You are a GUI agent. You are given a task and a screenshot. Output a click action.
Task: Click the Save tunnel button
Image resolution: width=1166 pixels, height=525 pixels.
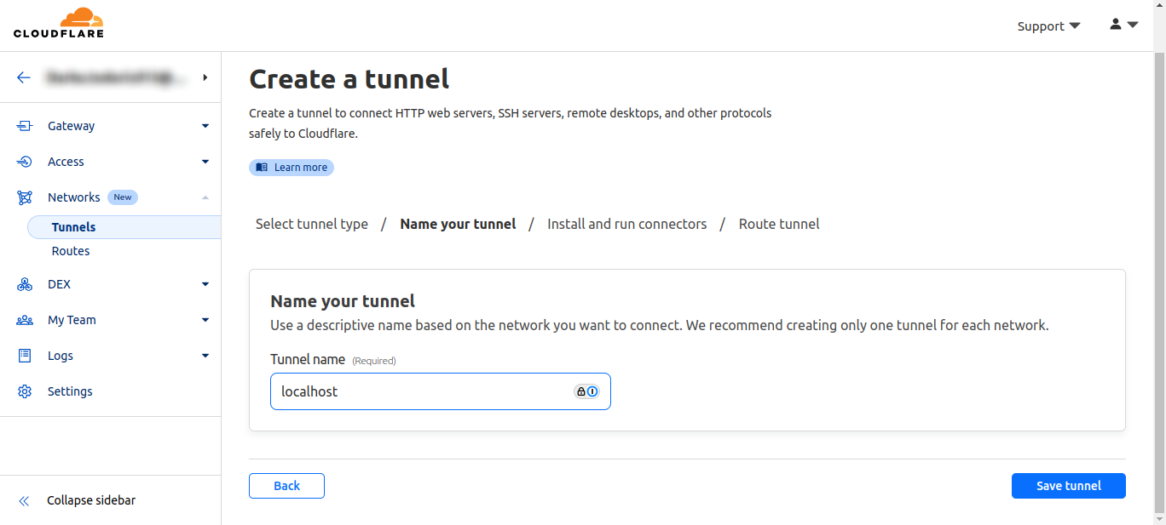coord(1068,486)
